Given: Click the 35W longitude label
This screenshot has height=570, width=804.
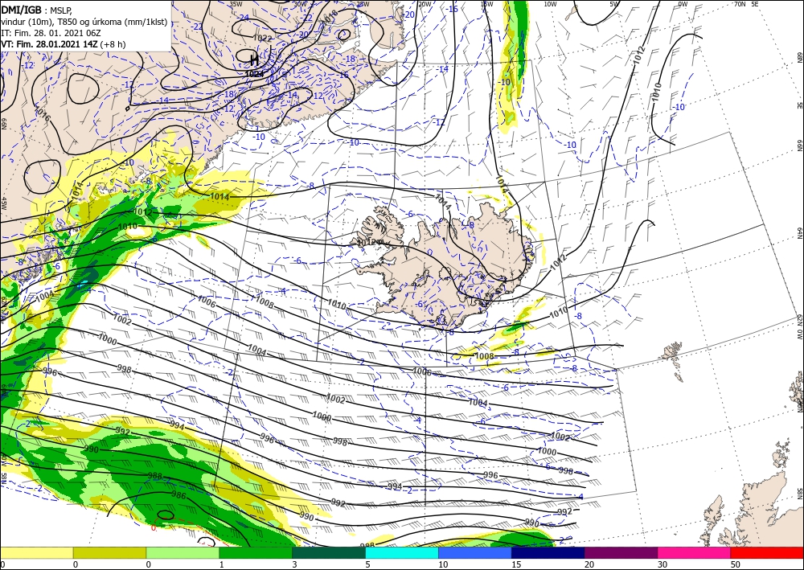Looking at the screenshot, I should (x=236, y=4).
